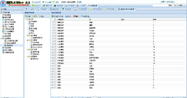Close the 数据字典分类管理 page tab
The height and width of the screenshot is (98, 187).
point(135,9)
